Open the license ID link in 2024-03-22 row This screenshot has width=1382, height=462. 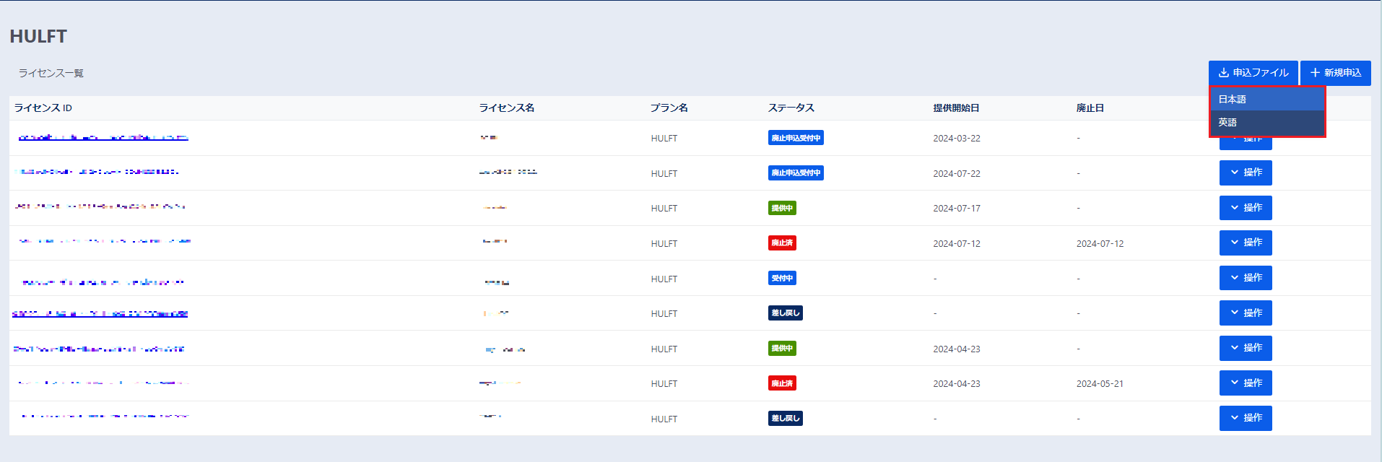(x=103, y=137)
